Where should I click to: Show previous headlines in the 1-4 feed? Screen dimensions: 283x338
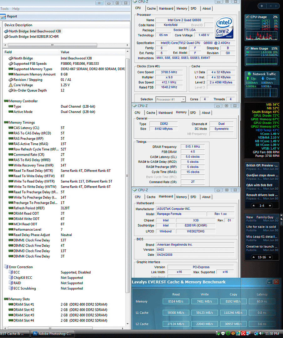(254, 206)
